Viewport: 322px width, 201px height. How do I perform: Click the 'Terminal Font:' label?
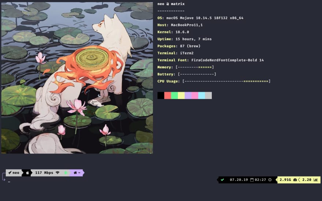tap(173, 60)
